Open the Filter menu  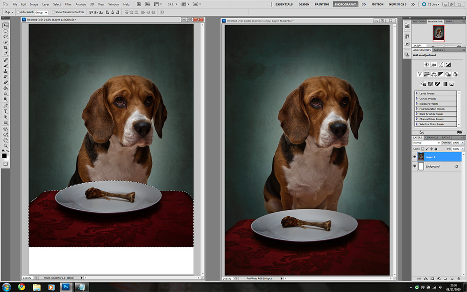coord(68,4)
